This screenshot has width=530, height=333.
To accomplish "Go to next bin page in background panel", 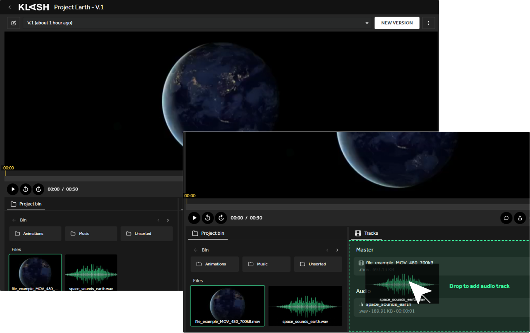I will click(x=168, y=220).
